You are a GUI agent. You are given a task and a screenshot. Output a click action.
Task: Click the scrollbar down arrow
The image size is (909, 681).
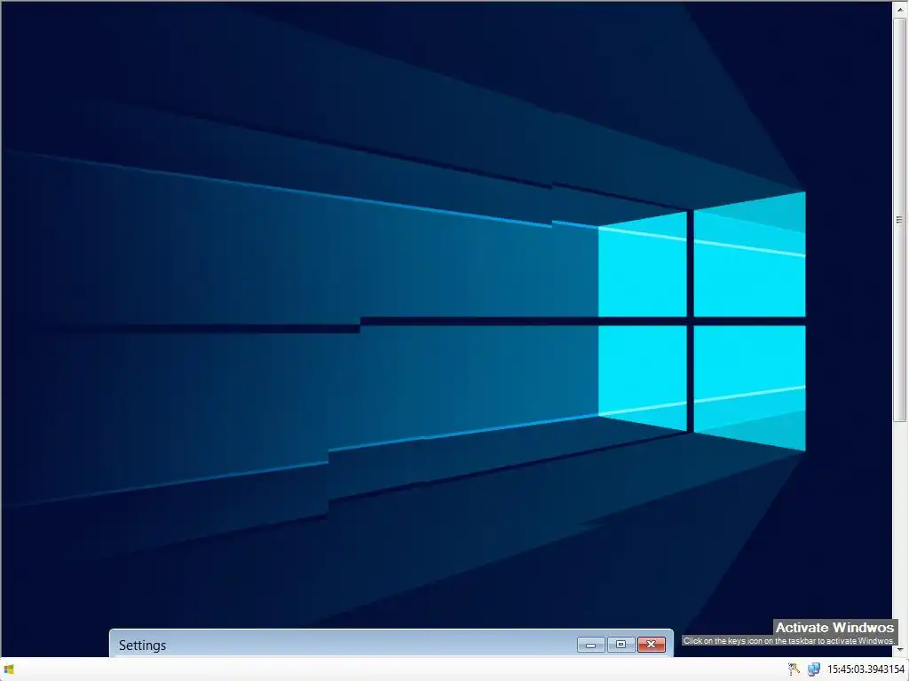(900, 650)
